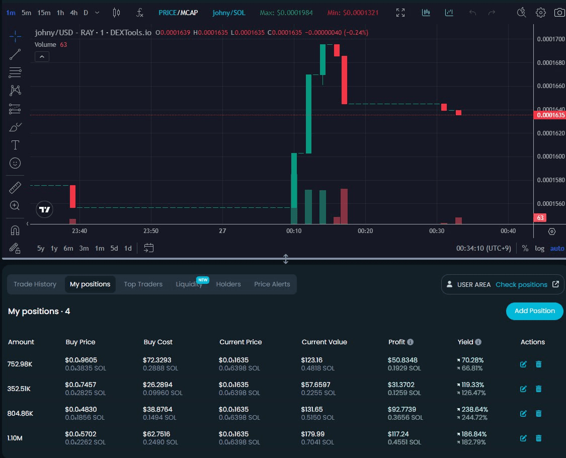Edit the 352.51K position
566x458 pixels.
(x=523, y=389)
